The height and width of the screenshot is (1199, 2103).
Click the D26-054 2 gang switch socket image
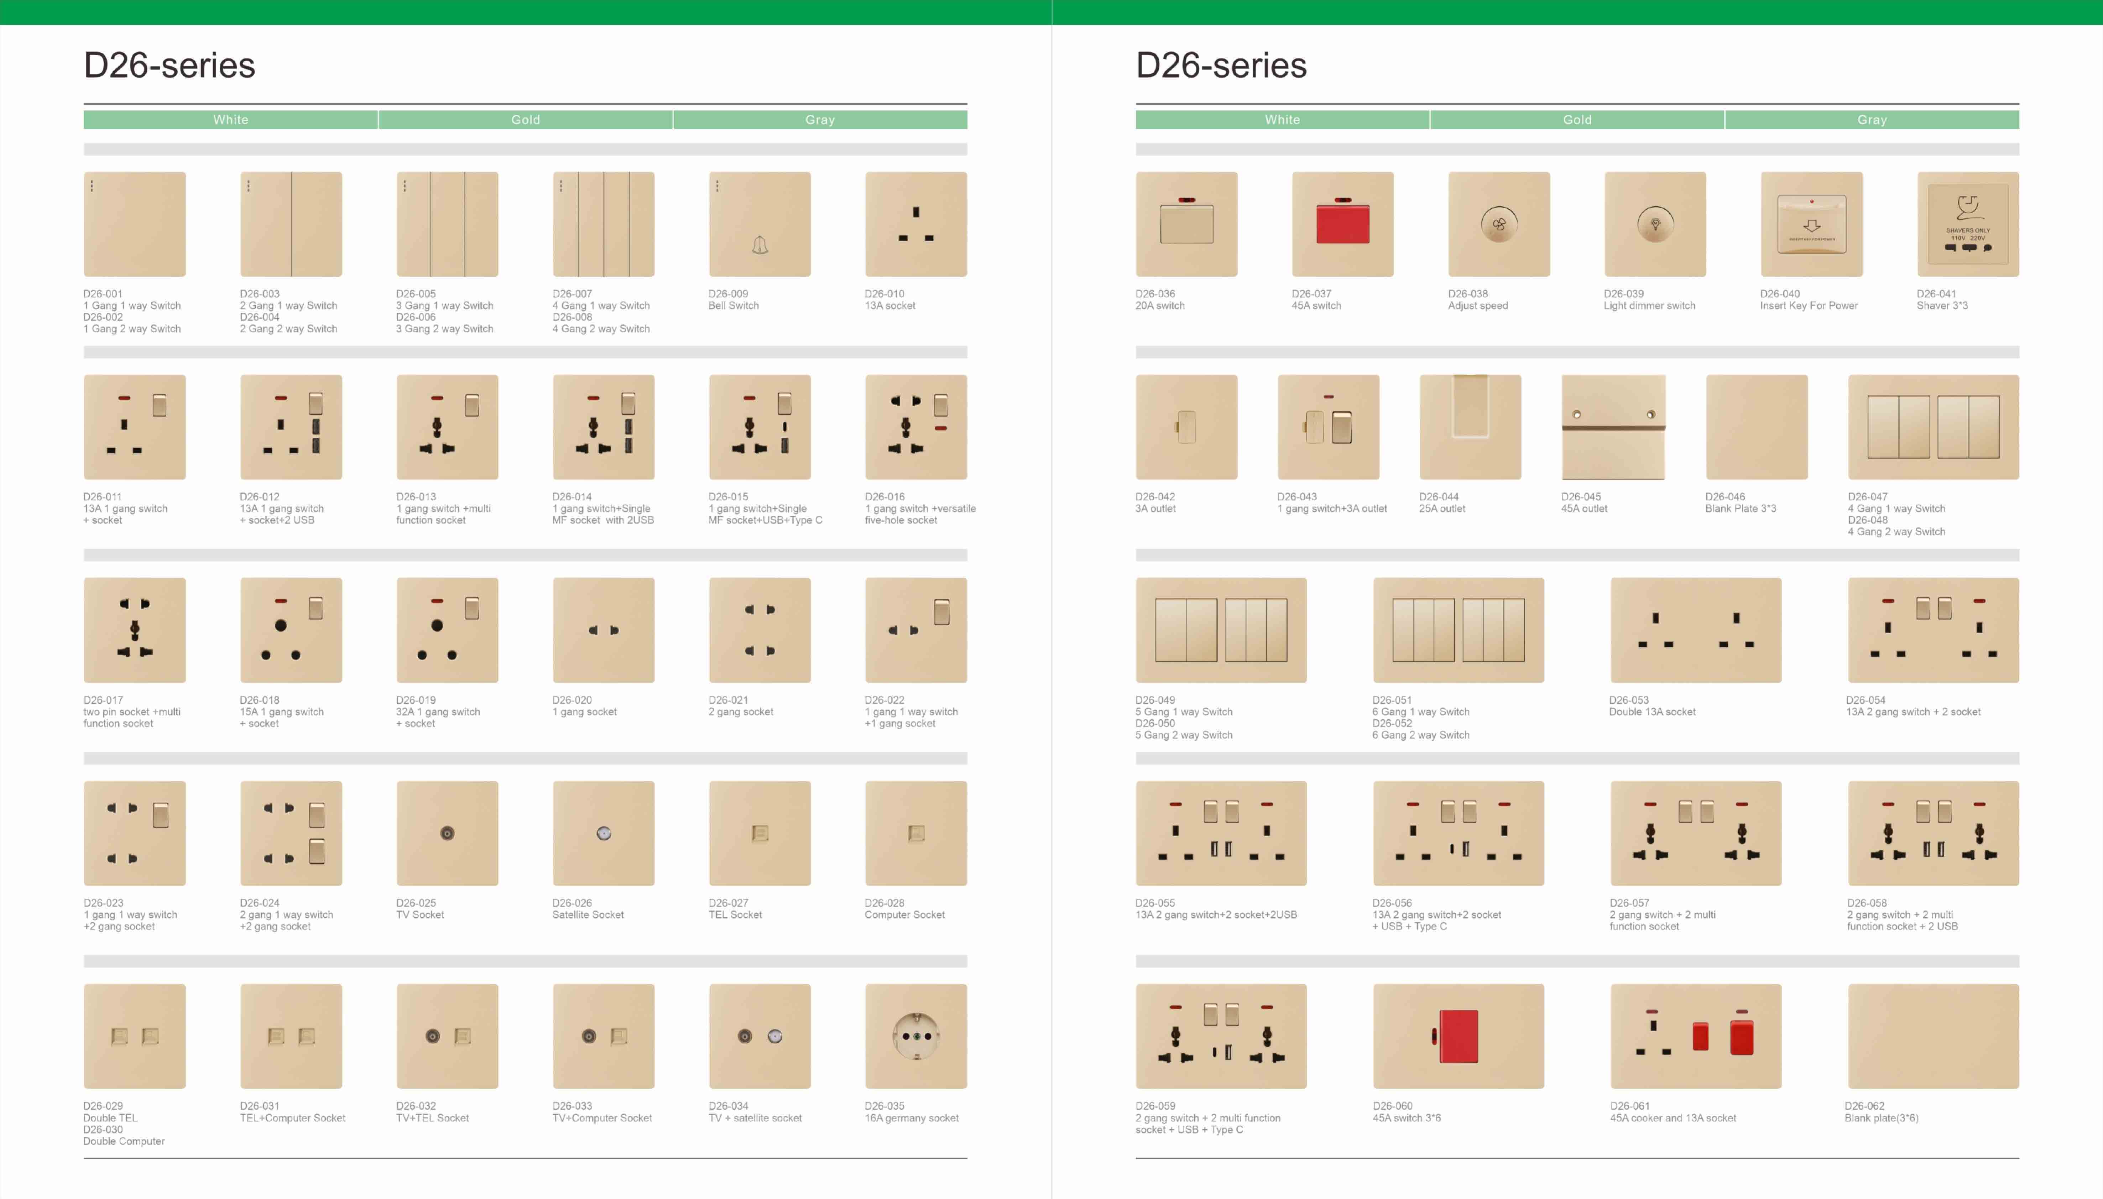[x=1934, y=630]
